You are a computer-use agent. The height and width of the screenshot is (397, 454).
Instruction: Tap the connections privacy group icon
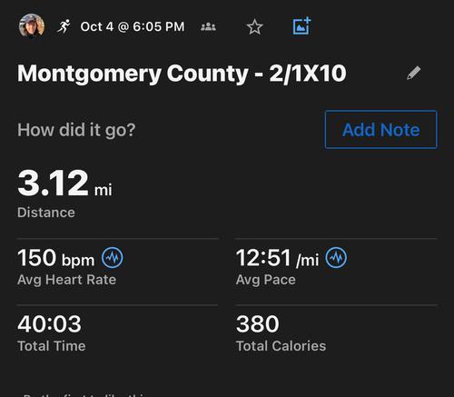(x=208, y=27)
